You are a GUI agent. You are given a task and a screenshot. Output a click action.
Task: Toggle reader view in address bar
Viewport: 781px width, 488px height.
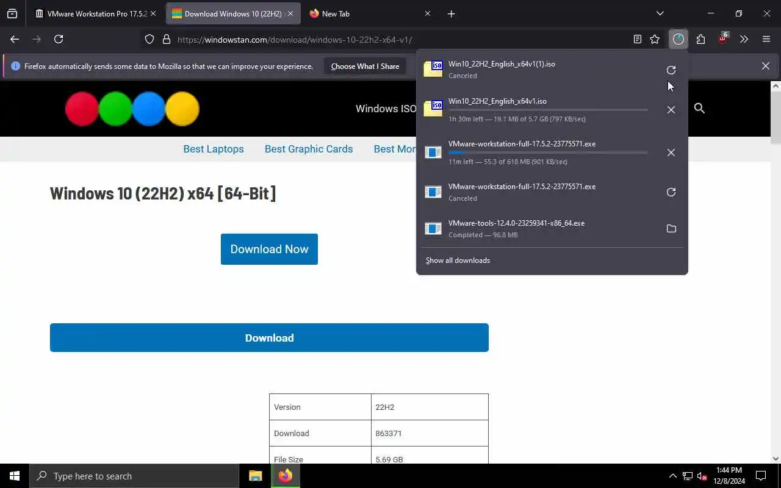(638, 39)
